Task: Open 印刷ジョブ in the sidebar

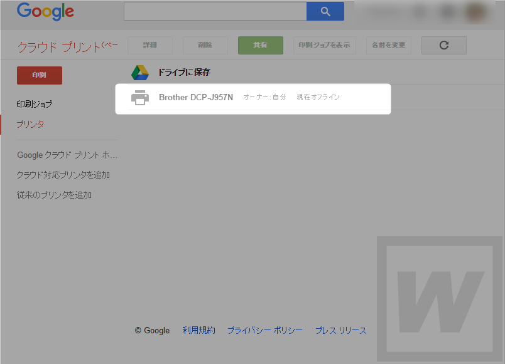Action: pos(35,104)
